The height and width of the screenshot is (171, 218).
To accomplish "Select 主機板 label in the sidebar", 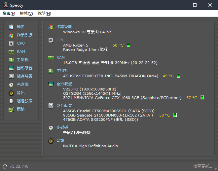I will pos(23,60).
